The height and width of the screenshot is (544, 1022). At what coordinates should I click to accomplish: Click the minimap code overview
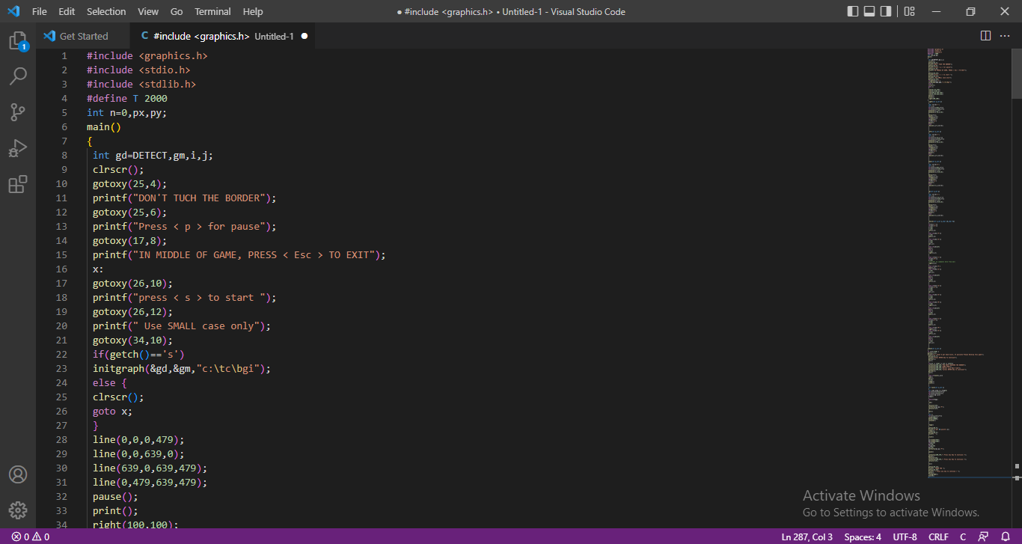965,262
